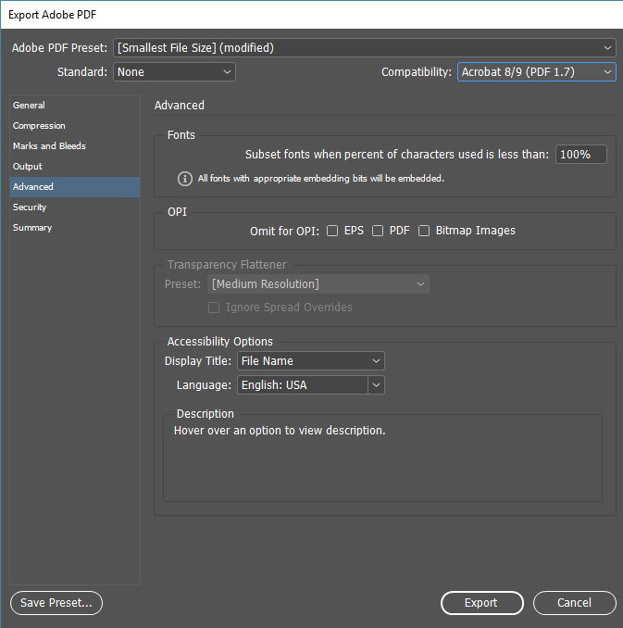Select the General section in the sidebar

click(75, 106)
